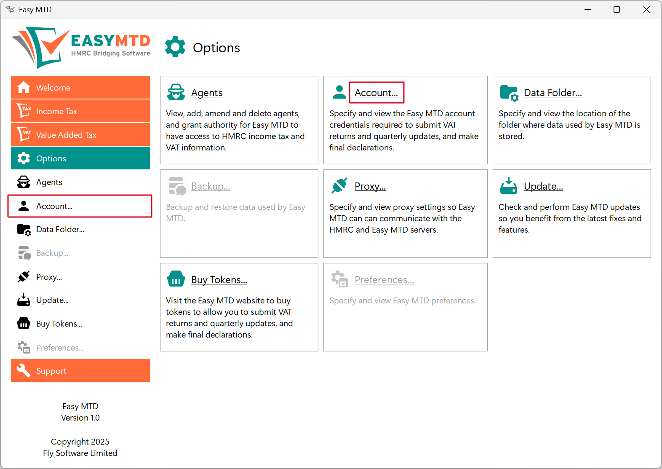Click the large Options header gear icon
The image size is (662, 469).
[175, 47]
